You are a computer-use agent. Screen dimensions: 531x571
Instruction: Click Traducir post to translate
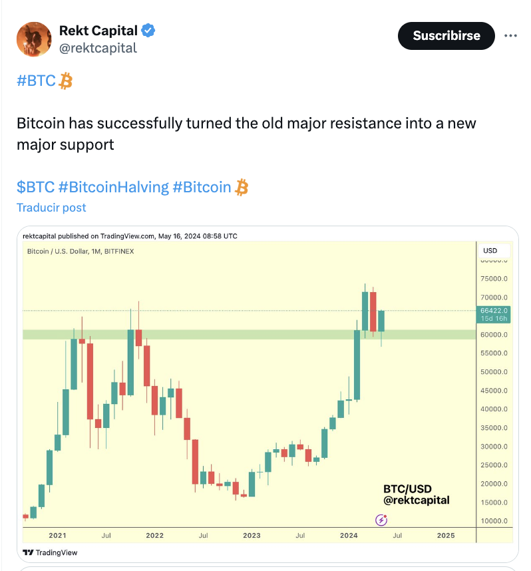[51, 208]
